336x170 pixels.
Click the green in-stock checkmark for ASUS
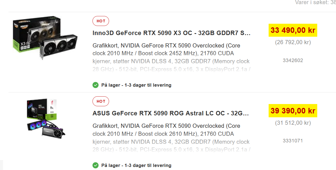point(96,165)
